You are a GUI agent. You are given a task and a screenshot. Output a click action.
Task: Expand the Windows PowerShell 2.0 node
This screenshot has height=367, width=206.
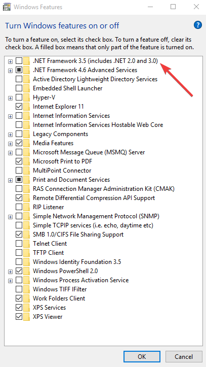10,271
